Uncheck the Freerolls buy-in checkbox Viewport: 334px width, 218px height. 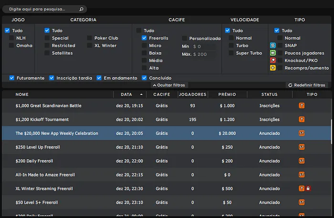(144, 38)
